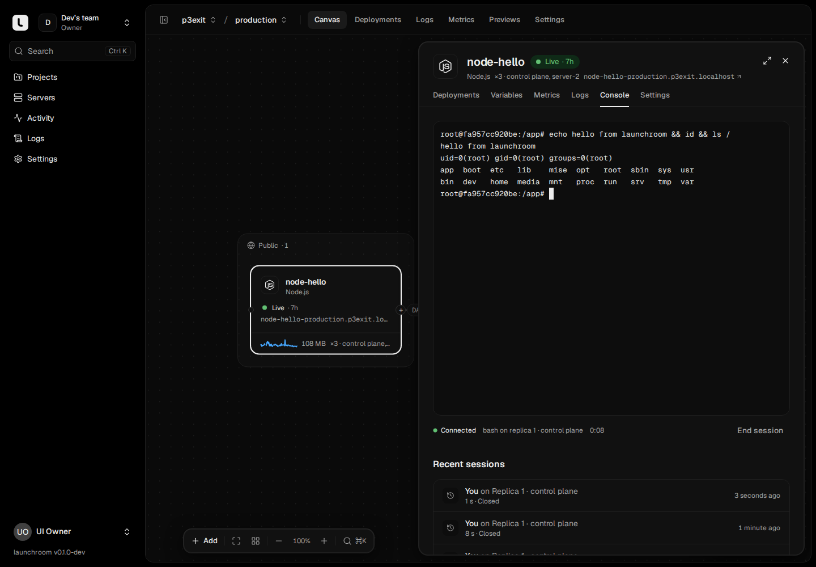Click the End session button
The height and width of the screenshot is (567, 816).
coord(760,431)
